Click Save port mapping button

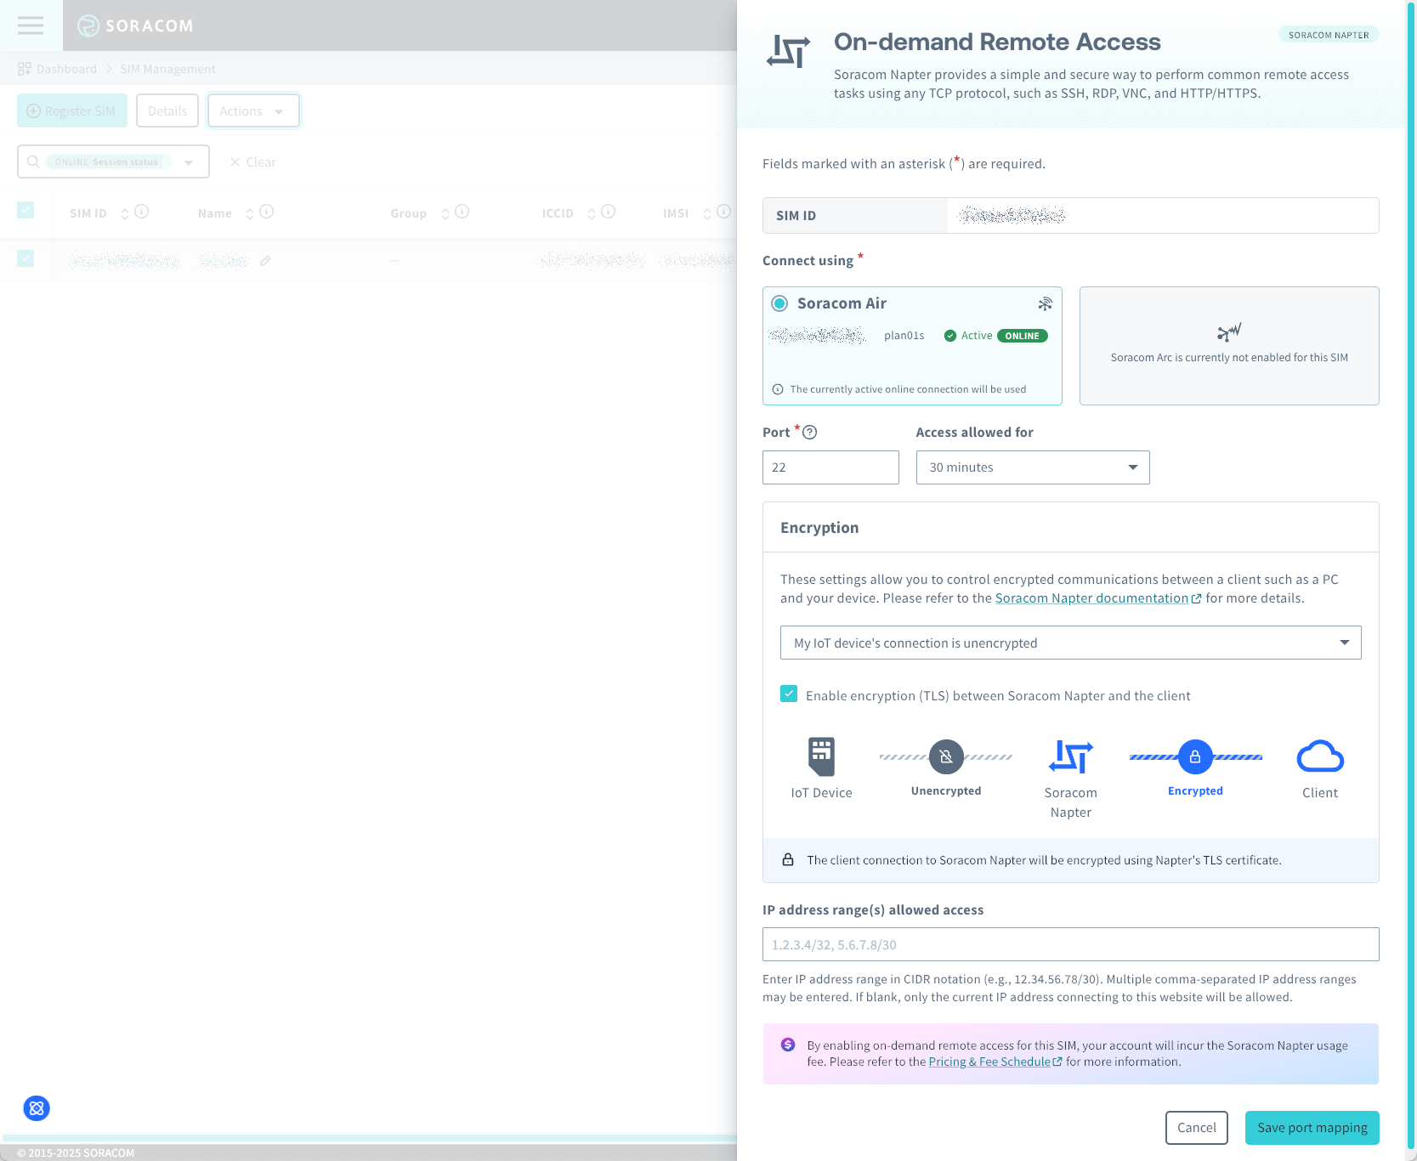(1312, 1128)
